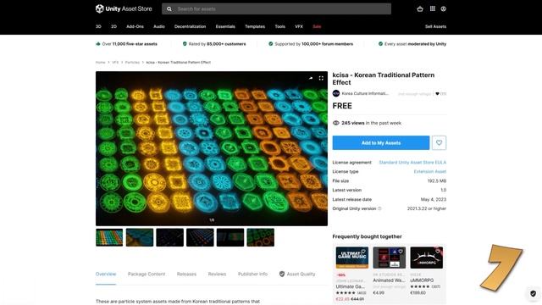Expand preview image to fullscreen
The height and width of the screenshot is (305, 542).
pyautogui.click(x=321, y=78)
